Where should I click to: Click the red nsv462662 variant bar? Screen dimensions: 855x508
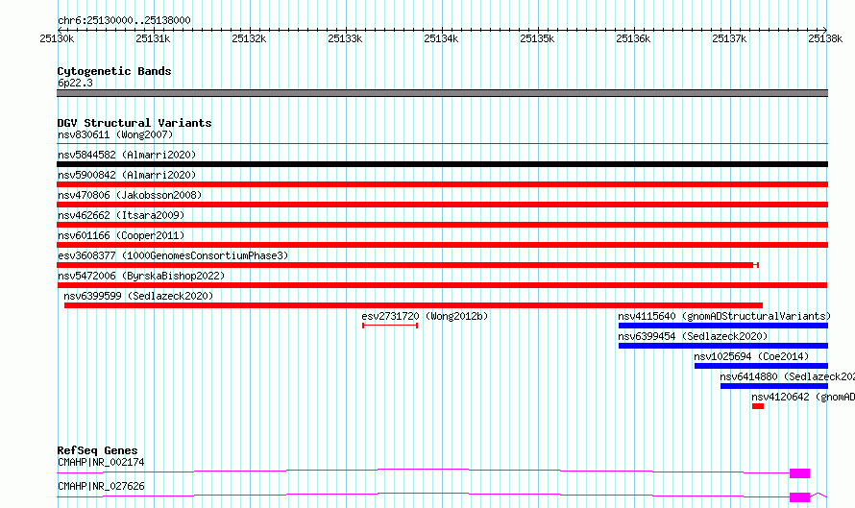(442, 225)
